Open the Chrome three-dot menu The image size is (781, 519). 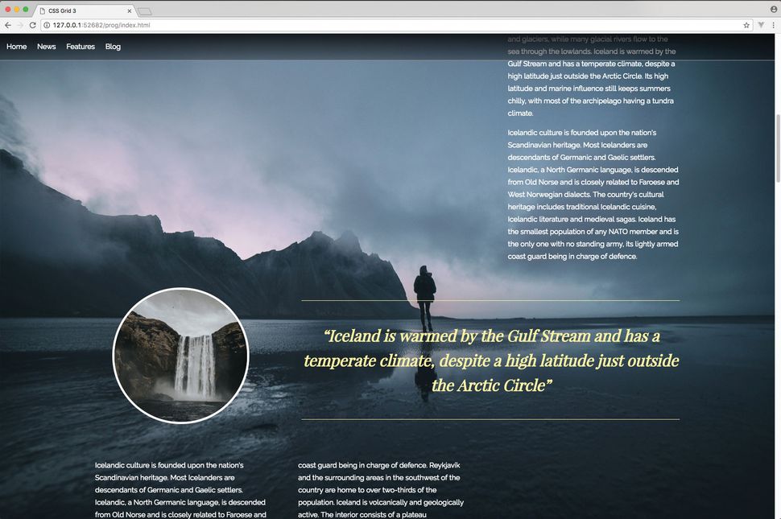(774, 25)
